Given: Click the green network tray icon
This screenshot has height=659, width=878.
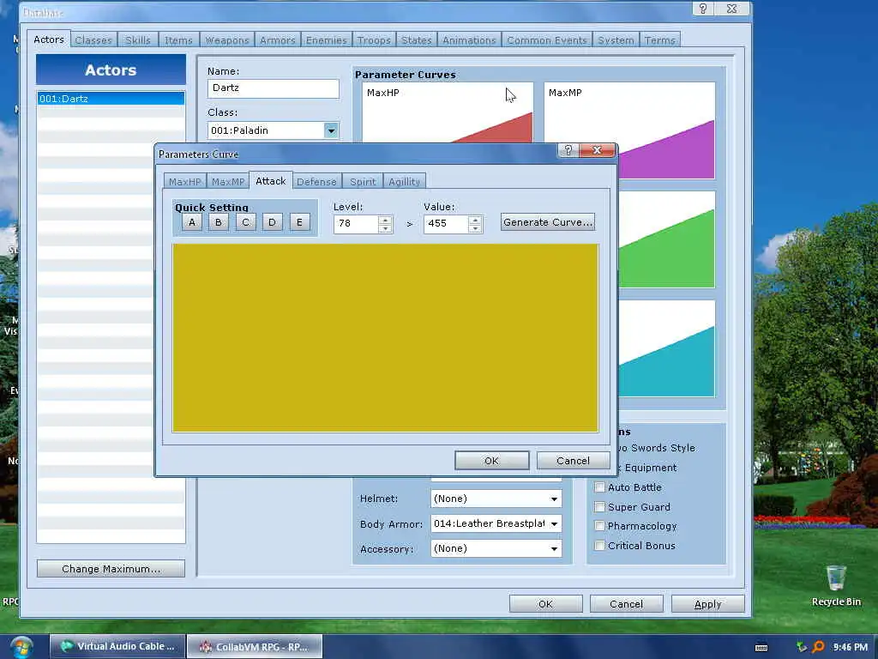Looking at the screenshot, I should pyautogui.click(x=802, y=647).
